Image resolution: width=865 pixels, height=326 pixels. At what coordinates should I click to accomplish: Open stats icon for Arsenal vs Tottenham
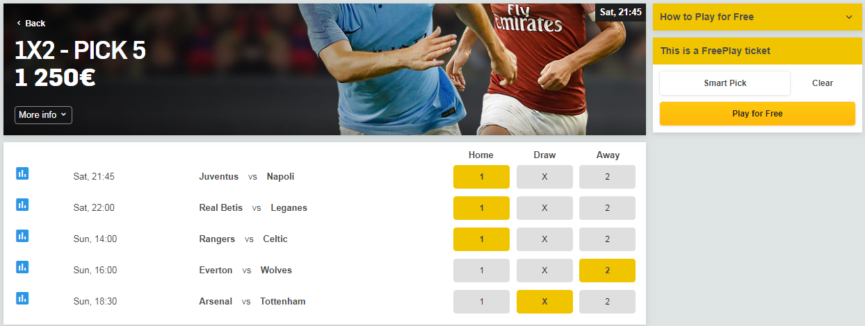point(22,298)
